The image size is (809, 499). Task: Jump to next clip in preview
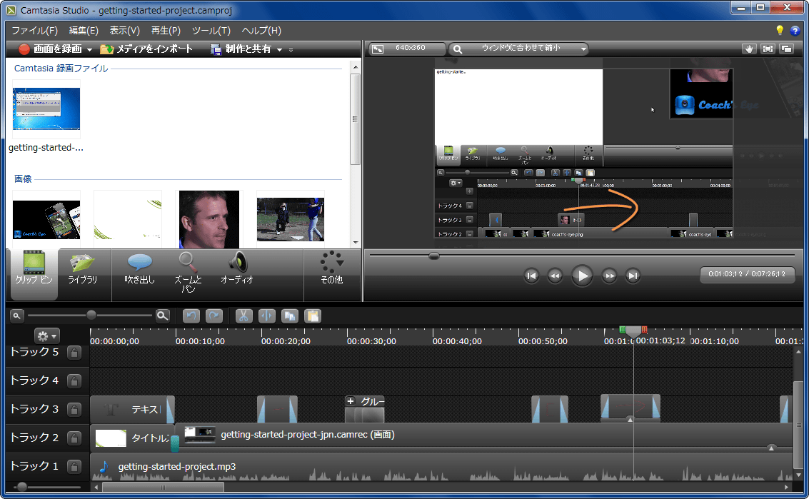(x=633, y=276)
